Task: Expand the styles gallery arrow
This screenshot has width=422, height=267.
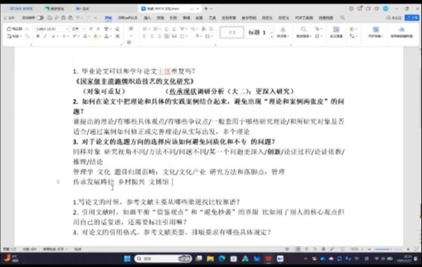Action: 272,36
